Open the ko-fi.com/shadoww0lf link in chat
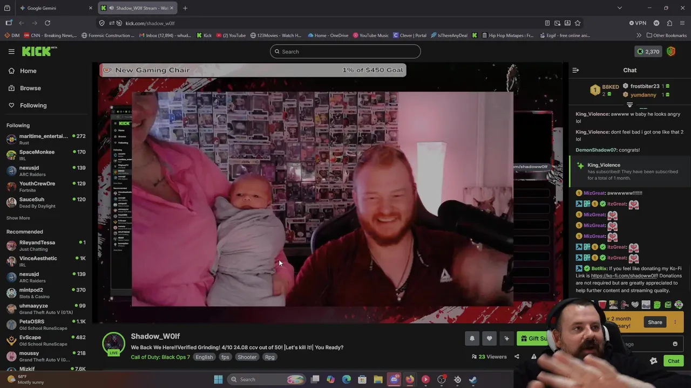This screenshot has width=691, height=388. pos(624,276)
